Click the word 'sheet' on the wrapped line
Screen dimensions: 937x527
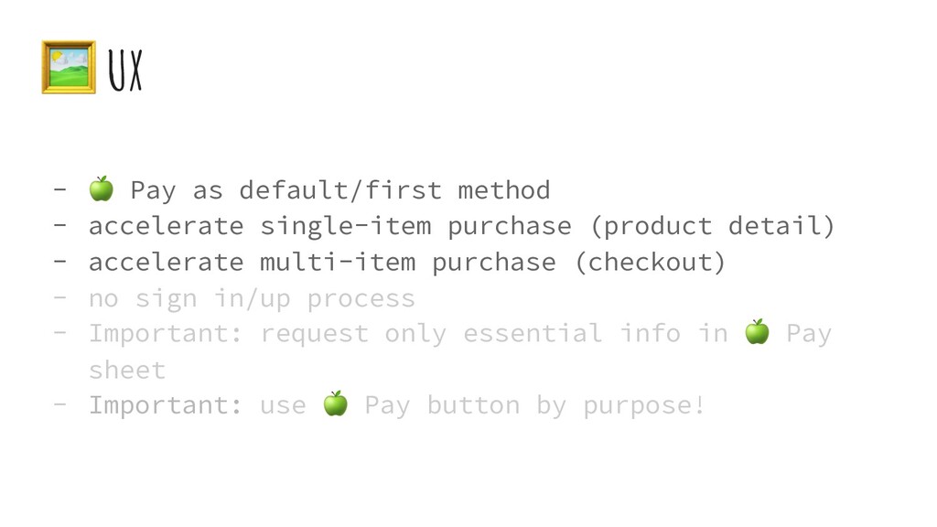(x=127, y=370)
